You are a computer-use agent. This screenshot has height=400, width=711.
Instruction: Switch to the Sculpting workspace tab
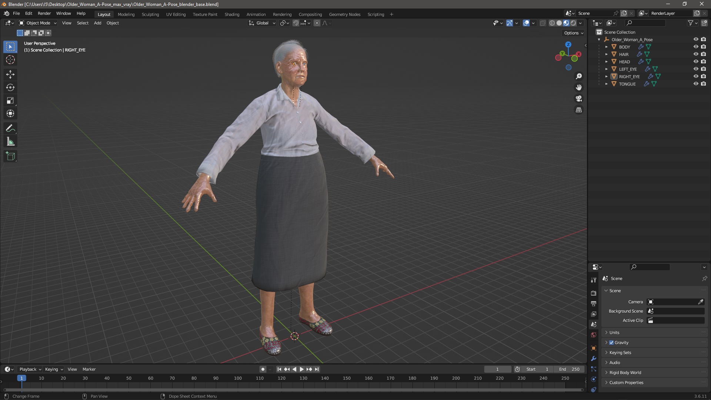click(x=150, y=14)
